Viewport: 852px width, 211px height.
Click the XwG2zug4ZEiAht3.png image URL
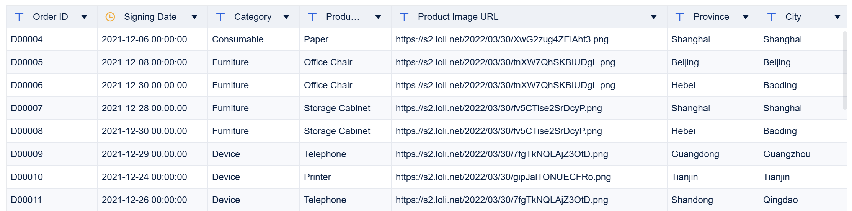point(502,39)
